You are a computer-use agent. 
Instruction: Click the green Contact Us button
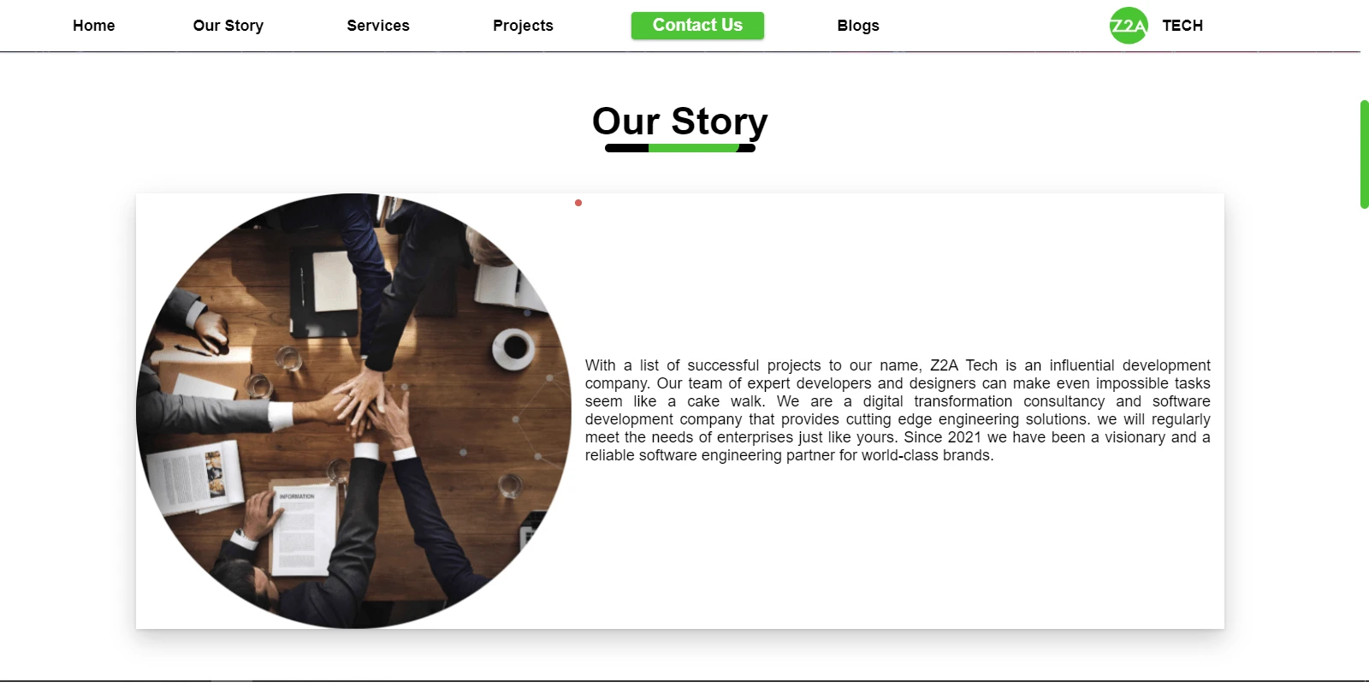pos(697,26)
